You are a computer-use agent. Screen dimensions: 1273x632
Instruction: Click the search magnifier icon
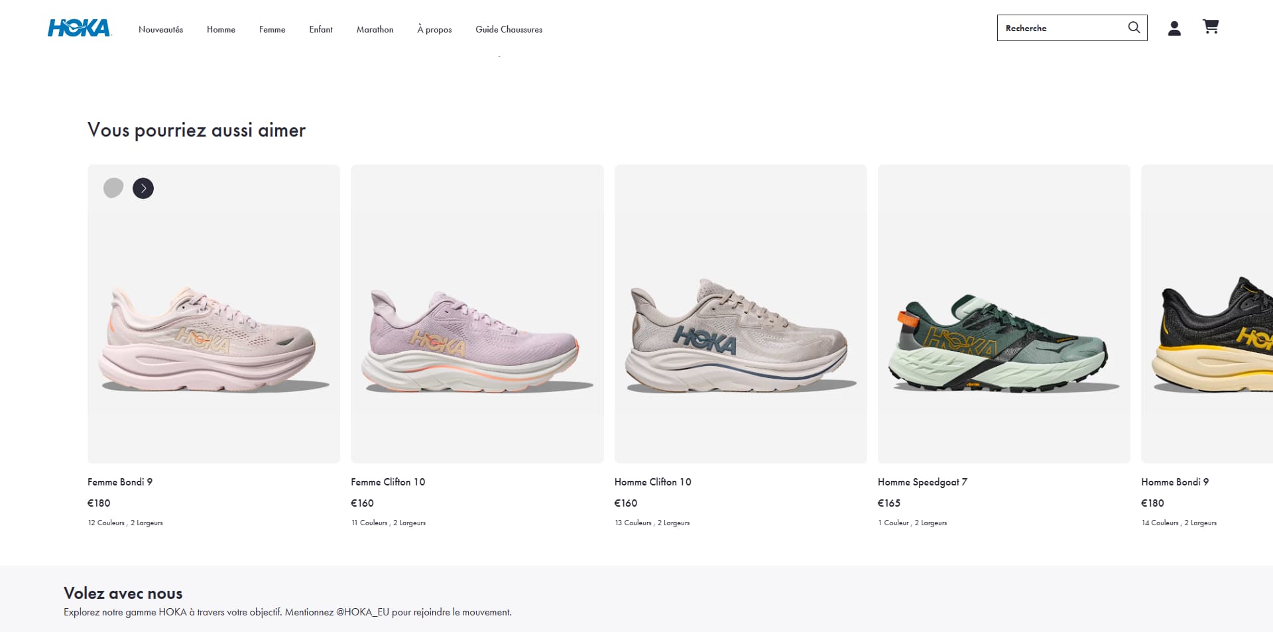tap(1134, 27)
